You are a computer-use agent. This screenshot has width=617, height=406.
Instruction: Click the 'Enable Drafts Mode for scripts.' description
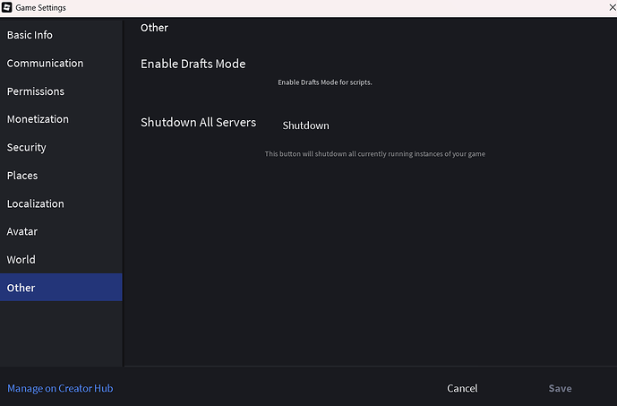(x=325, y=82)
